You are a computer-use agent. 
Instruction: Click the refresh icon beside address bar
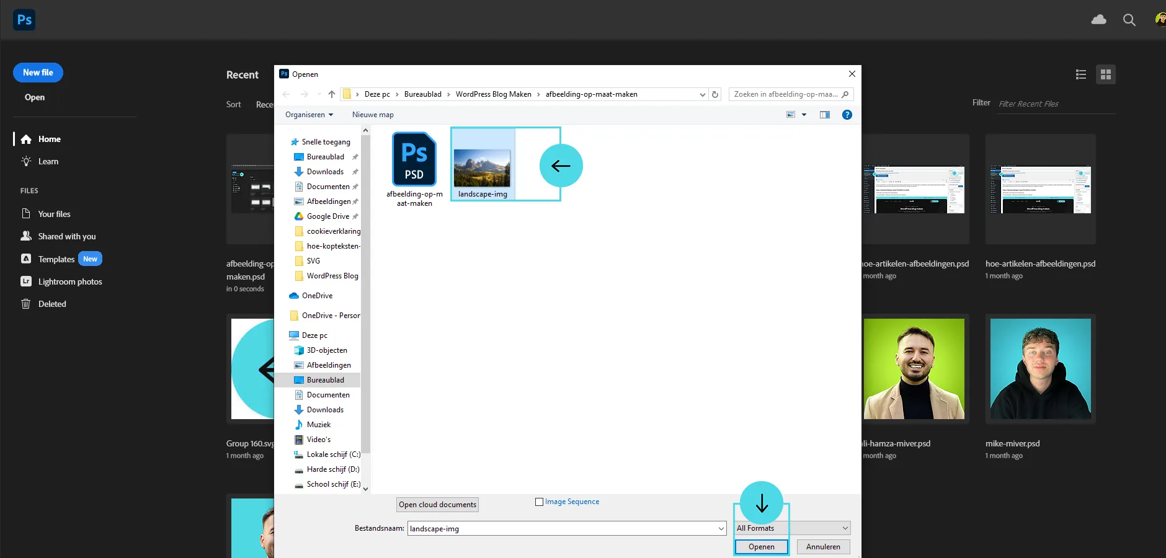coord(715,94)
